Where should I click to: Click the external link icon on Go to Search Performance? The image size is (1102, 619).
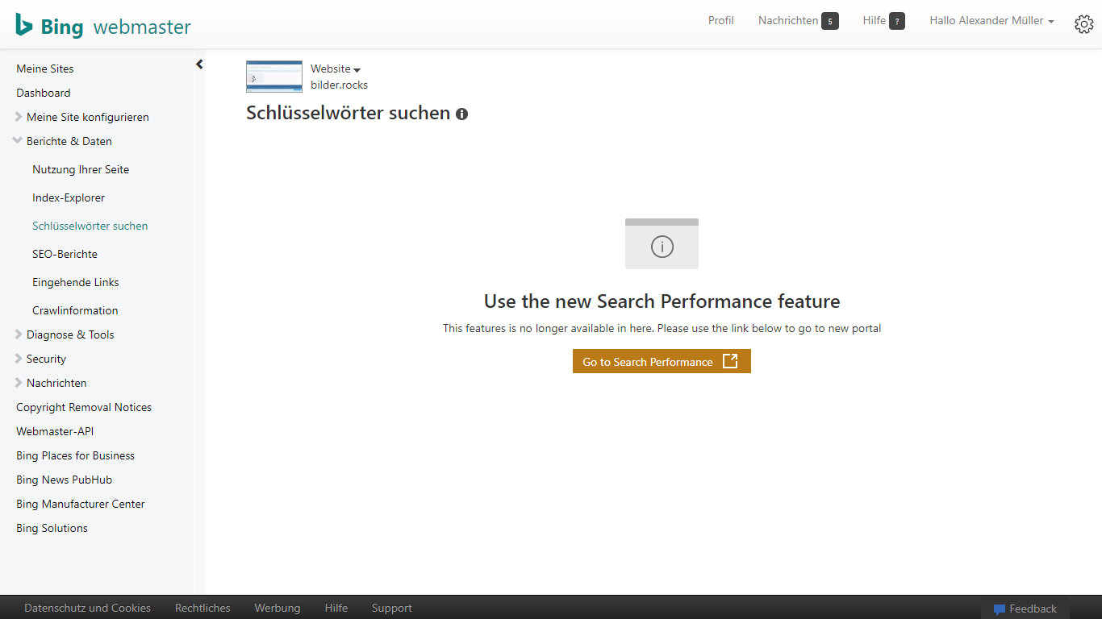click(730, 361)
